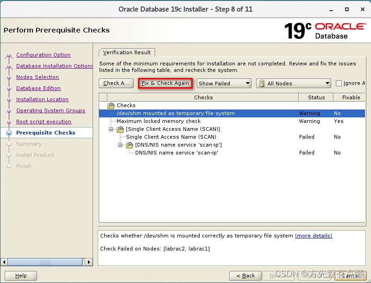The height and width of the screenshot is (283, 371).
Task: Select the Prerequisite Checks step
Action: click(46, 133)
